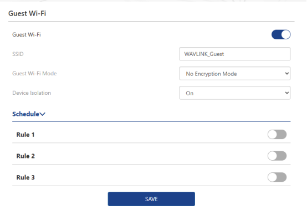Click the Device Isolation label

click(x=32, y=93)
